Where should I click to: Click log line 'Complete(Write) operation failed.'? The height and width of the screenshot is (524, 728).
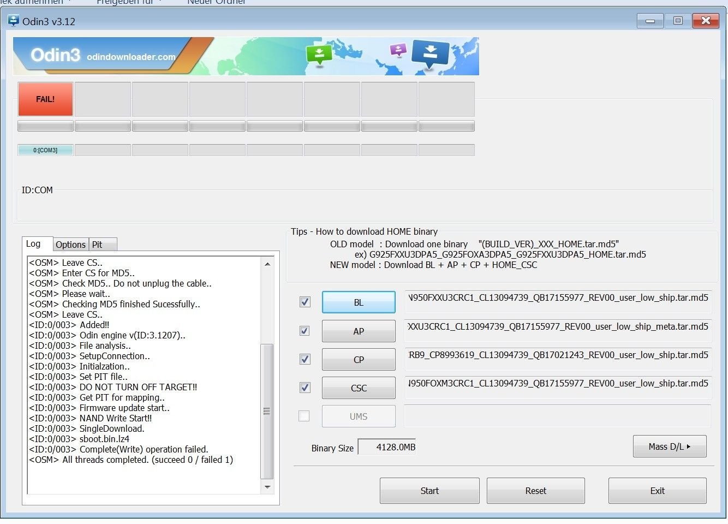click(x=144, y=449)
